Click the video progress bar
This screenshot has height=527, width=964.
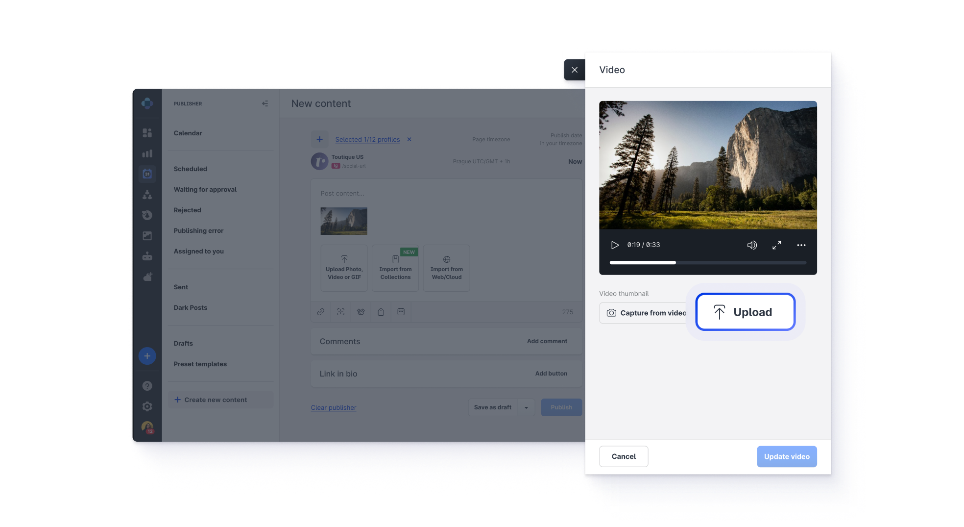pyautogui.click(x=707, y=263)
